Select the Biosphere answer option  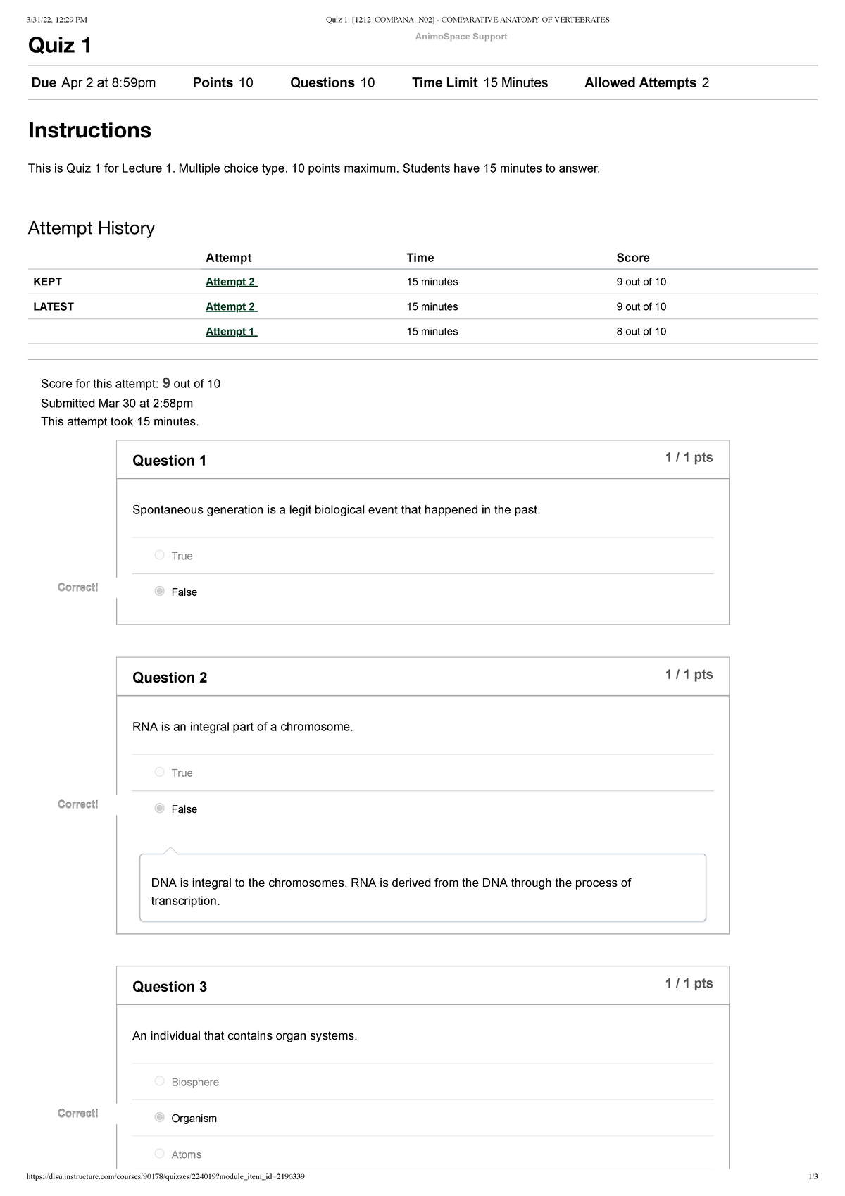click(x=160, y=1081)
